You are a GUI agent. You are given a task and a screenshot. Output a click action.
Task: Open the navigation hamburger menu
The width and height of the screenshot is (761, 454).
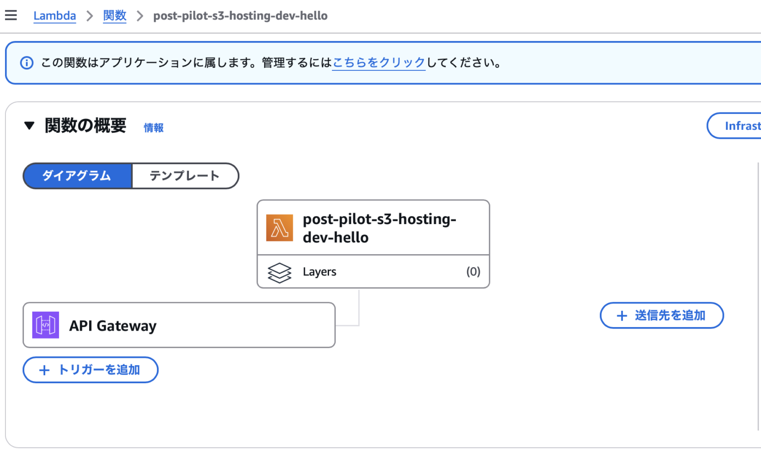point(11,15)
